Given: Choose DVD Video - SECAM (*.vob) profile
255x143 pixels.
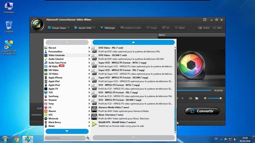Looking at the screenshot, I should pos(132,57).
